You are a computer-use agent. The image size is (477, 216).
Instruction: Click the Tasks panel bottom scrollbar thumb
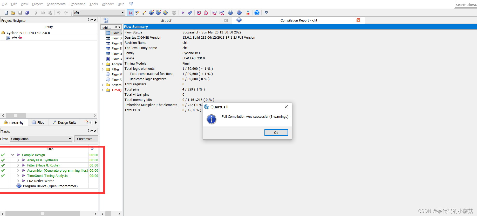coord(43,214)
